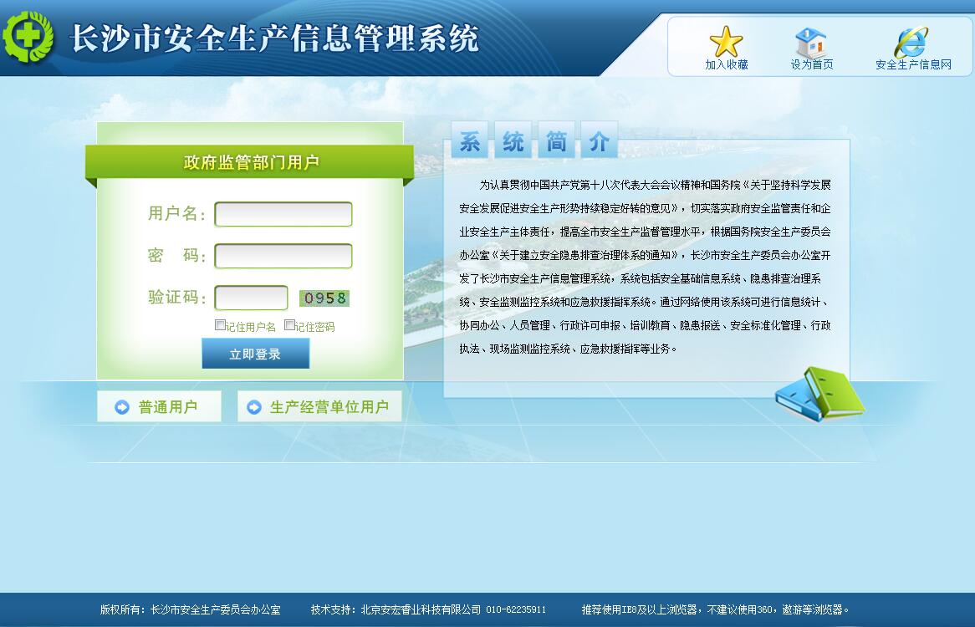Refresh the 0958 captcha image

coord(324,298)
